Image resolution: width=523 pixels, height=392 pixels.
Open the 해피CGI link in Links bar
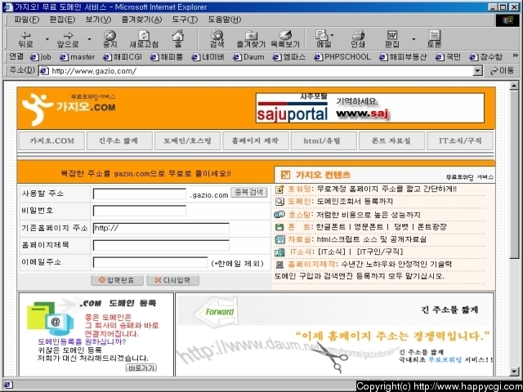(x=123, y=57)
